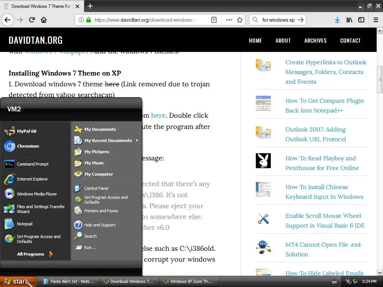Click the green padlock security icon
Viewport: 383px width, 287px height.
(x=89, y=20)
